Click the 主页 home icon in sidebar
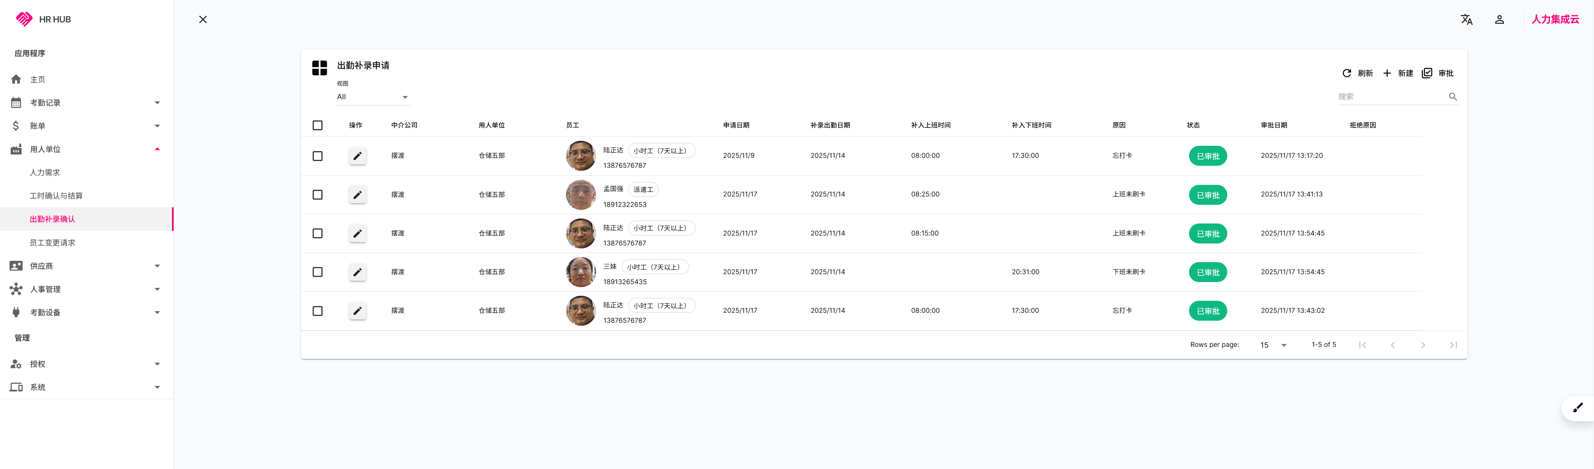Image resolution: width=1594 pixels, height=469 pixels. [16, 79]
